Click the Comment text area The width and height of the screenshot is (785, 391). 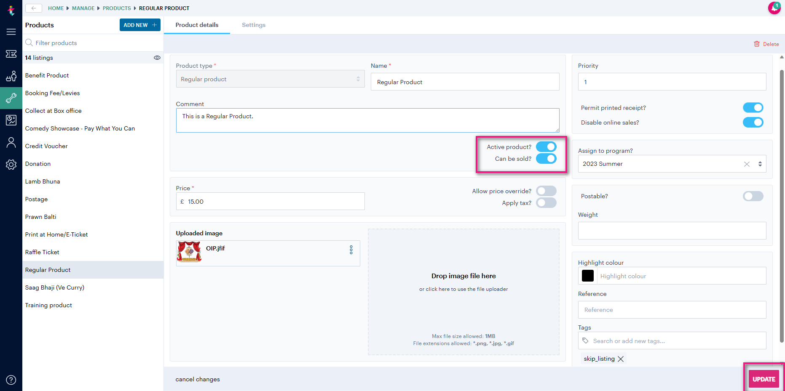coord(367,120)
